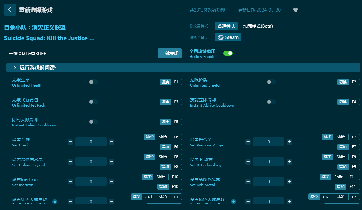Decrease Set Nth Metal value

[248, 182]
